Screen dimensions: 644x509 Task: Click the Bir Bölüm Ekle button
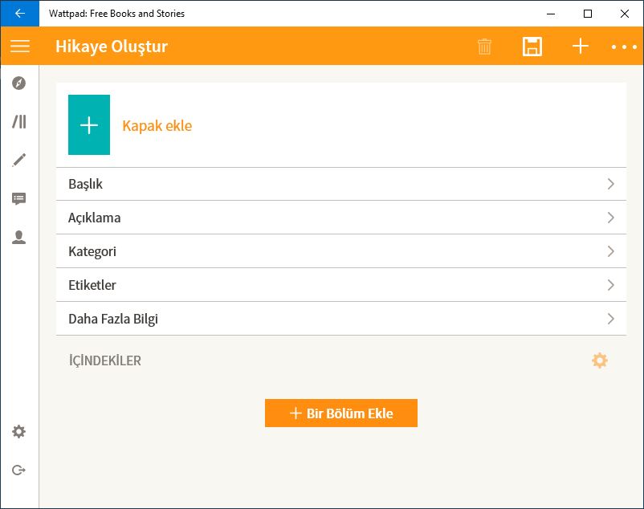coord(341,413)
